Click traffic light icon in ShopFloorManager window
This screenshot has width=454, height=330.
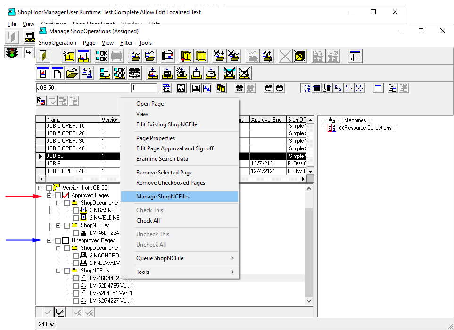[12, 52]
